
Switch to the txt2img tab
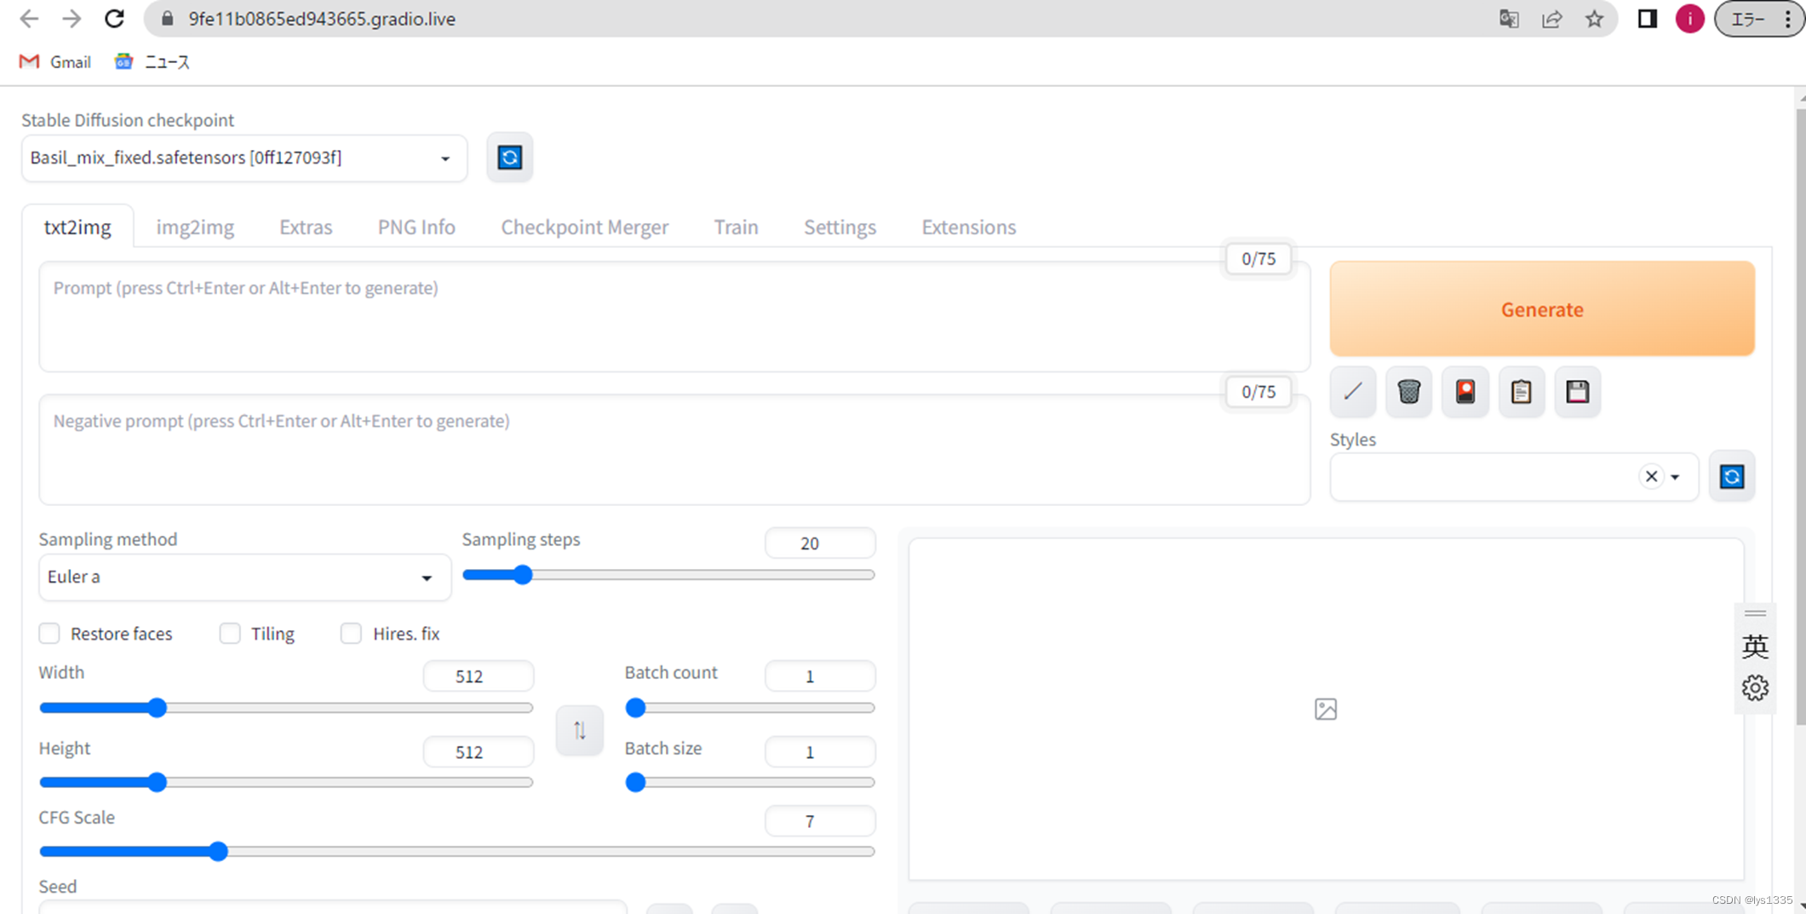pos(77,227)
